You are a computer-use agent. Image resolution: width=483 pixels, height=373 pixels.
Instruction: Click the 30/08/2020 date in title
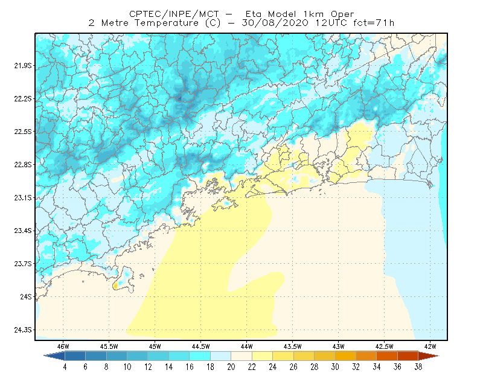[x=275, y=23]
